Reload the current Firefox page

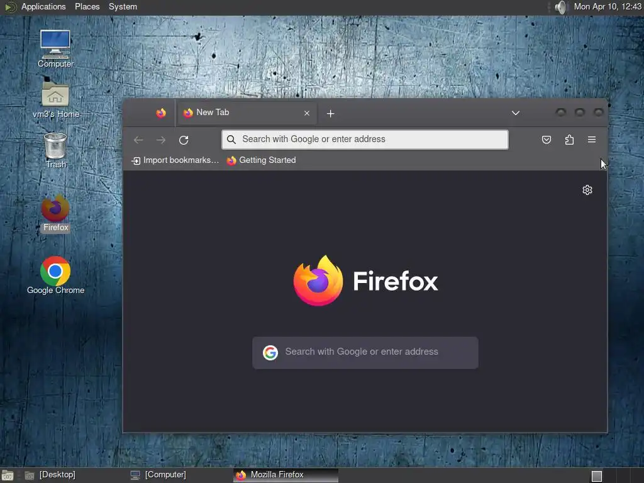(184, 140)
